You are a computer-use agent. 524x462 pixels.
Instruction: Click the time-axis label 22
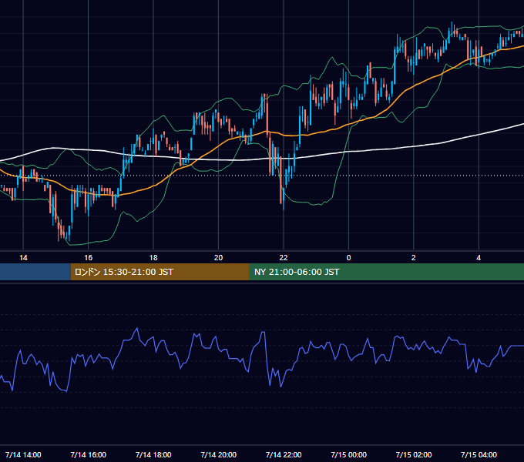(x=284, y=258)
